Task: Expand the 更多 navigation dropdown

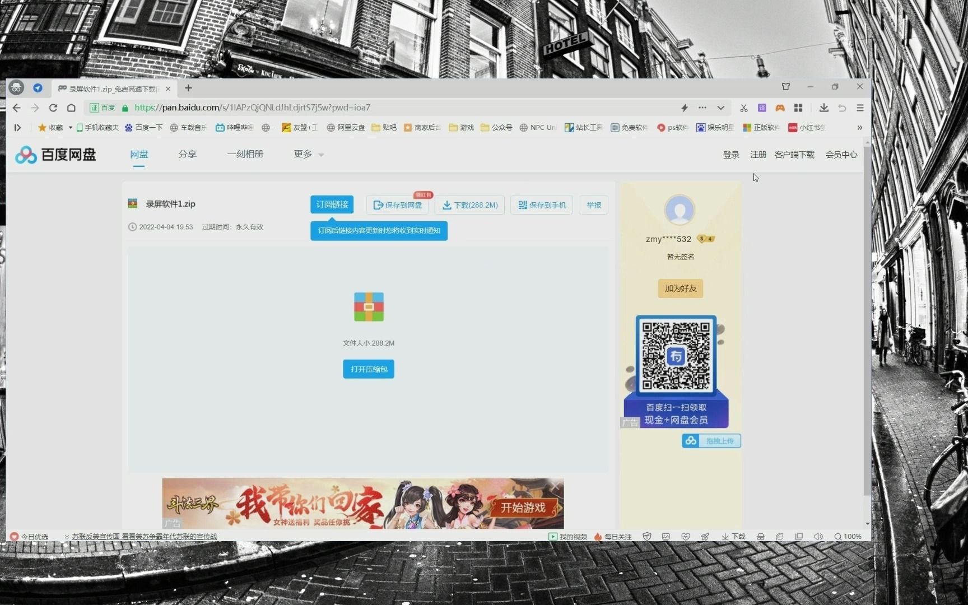Action: point(309,154)
